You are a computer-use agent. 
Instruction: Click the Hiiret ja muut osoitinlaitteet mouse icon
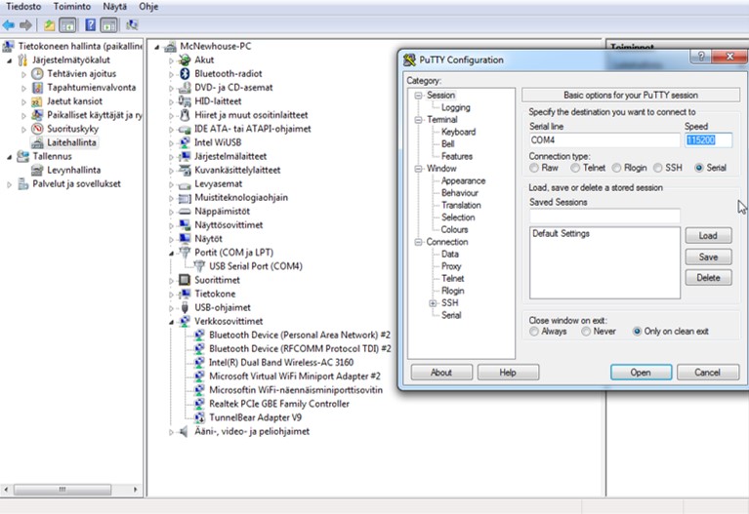(185, 115)
